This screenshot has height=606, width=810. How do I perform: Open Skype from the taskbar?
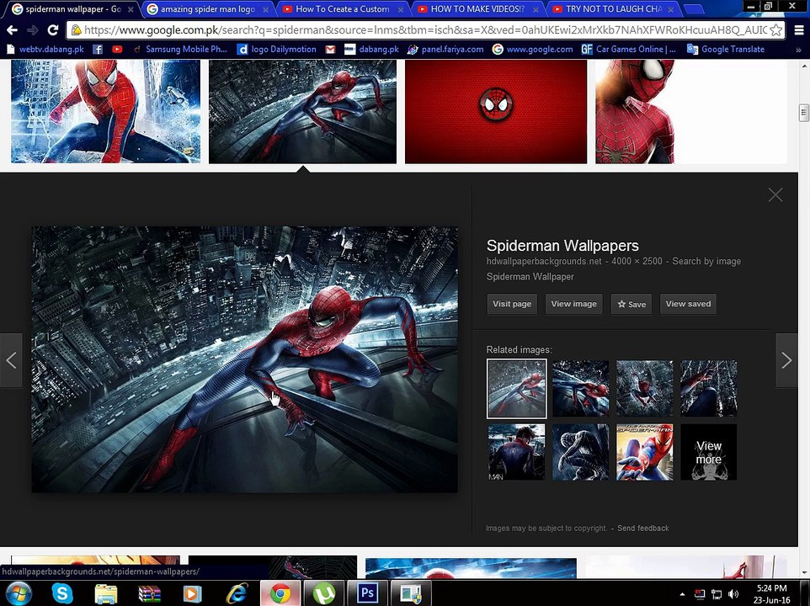tap(62, 593)
